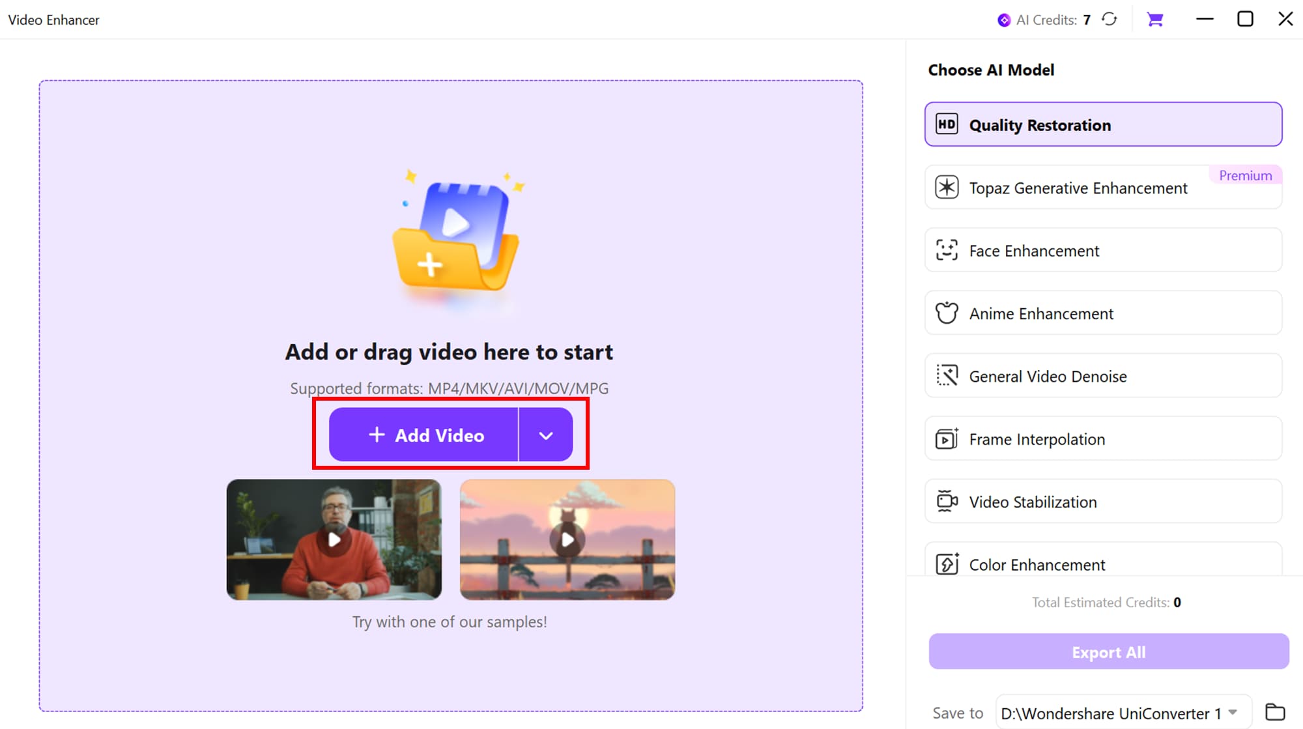Click the Topaz Generative Enhancement star icon
Viewport: 1303px width, 729px height.
tap(947, 187)
